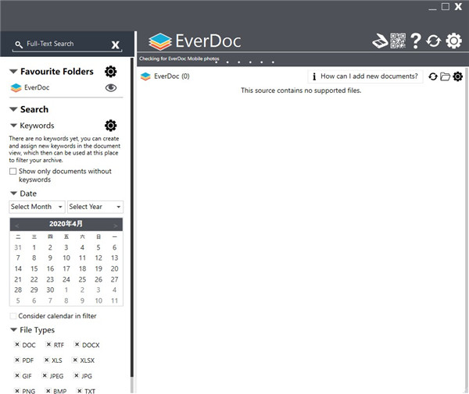Uncheck the PNG file type
Viewport: 469px width, 394px height.
point(17,391)
